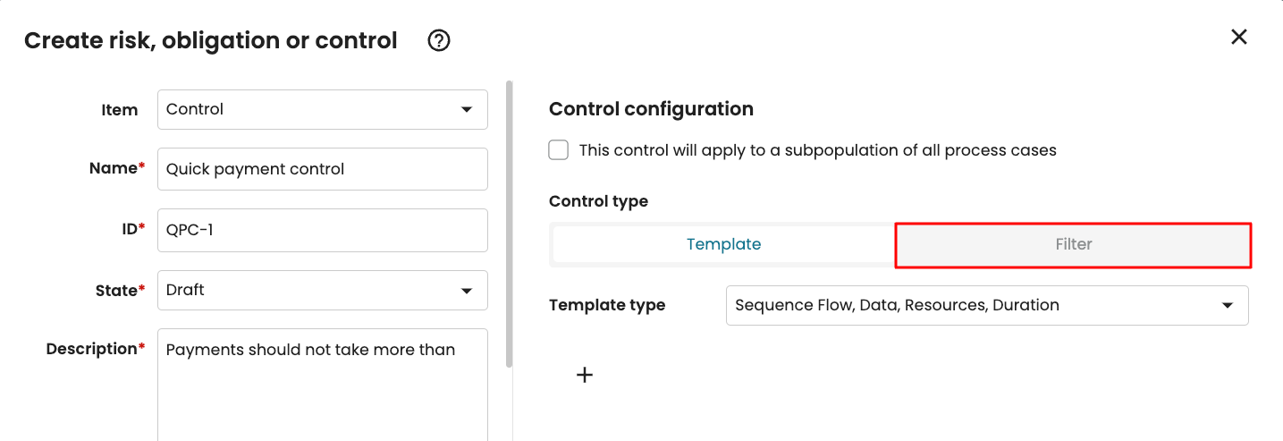Click into the Description text area
Viewport: 1283px width, 441px height.
[x=323, y=385]
